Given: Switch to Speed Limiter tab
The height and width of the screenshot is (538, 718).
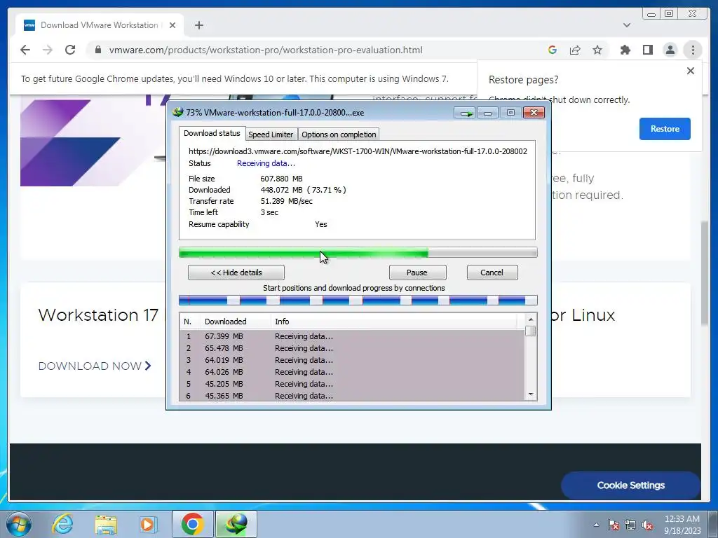Looking at the screenshot, I should 271,134.
